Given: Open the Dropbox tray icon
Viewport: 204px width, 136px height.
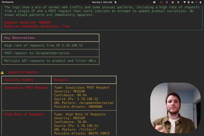Looking at the screenshot, I should click(x=178, y=2).
